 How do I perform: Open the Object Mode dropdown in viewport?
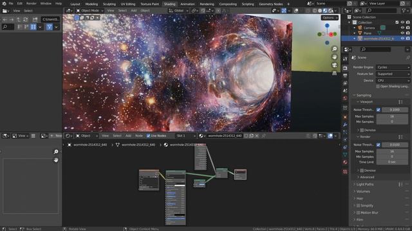tap(90, 11)
